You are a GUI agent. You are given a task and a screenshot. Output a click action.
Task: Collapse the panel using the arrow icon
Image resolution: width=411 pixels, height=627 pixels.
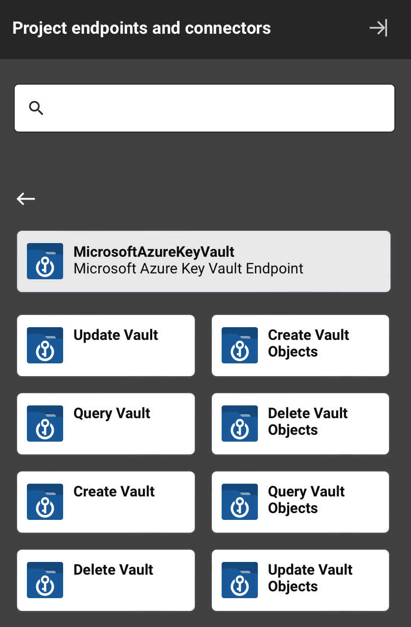378,28
